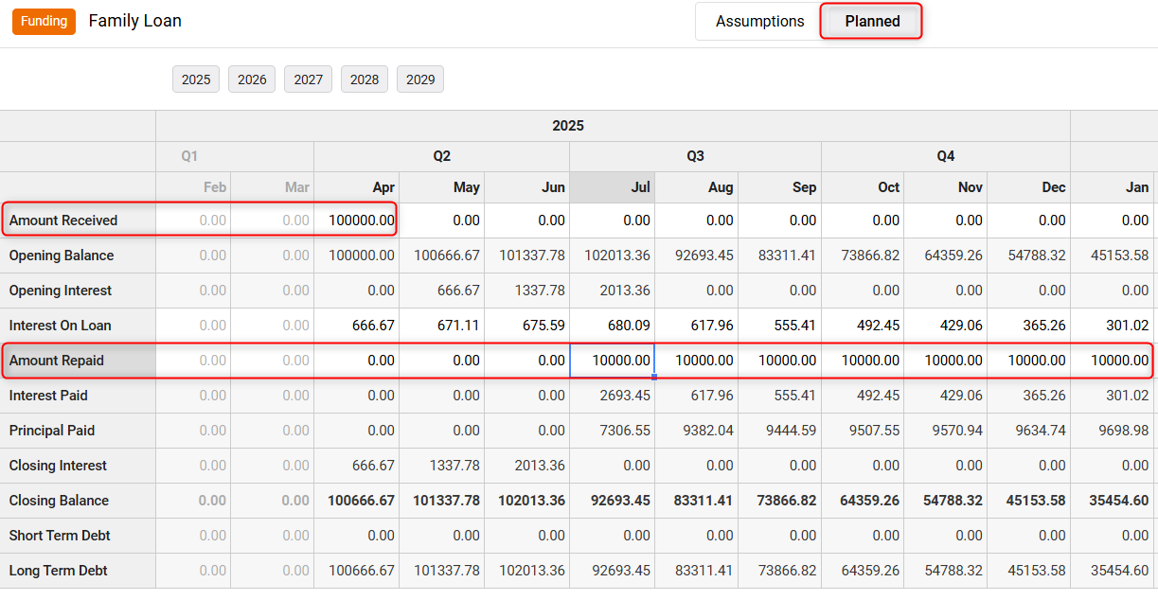The image size is (1158, 600).
Task: Jump to year 2025
Action: tap(196, 79)
